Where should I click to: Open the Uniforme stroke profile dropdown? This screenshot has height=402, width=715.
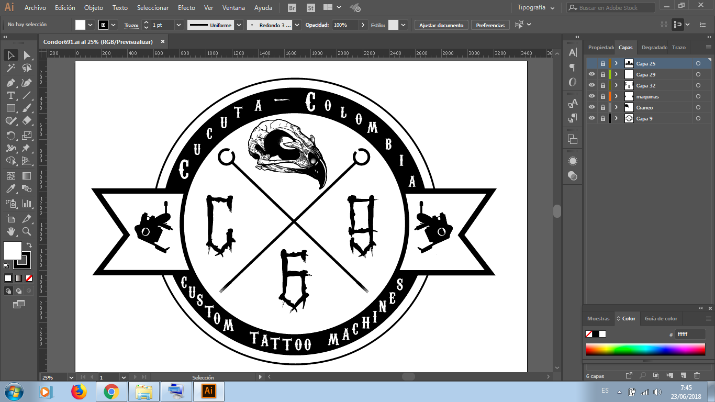[x=239, y=25]
